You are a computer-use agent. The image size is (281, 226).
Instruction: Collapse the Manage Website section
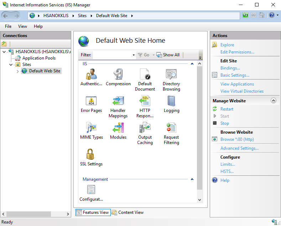pyautogui.click(x=274, y=101)
